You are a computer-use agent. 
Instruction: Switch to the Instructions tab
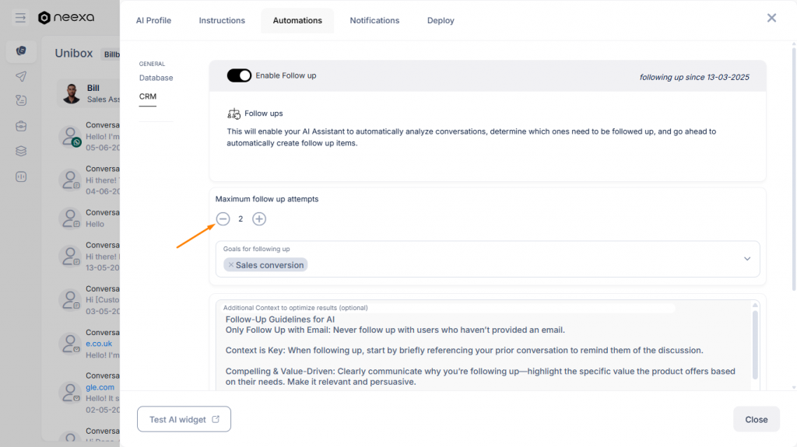(222, 20)
